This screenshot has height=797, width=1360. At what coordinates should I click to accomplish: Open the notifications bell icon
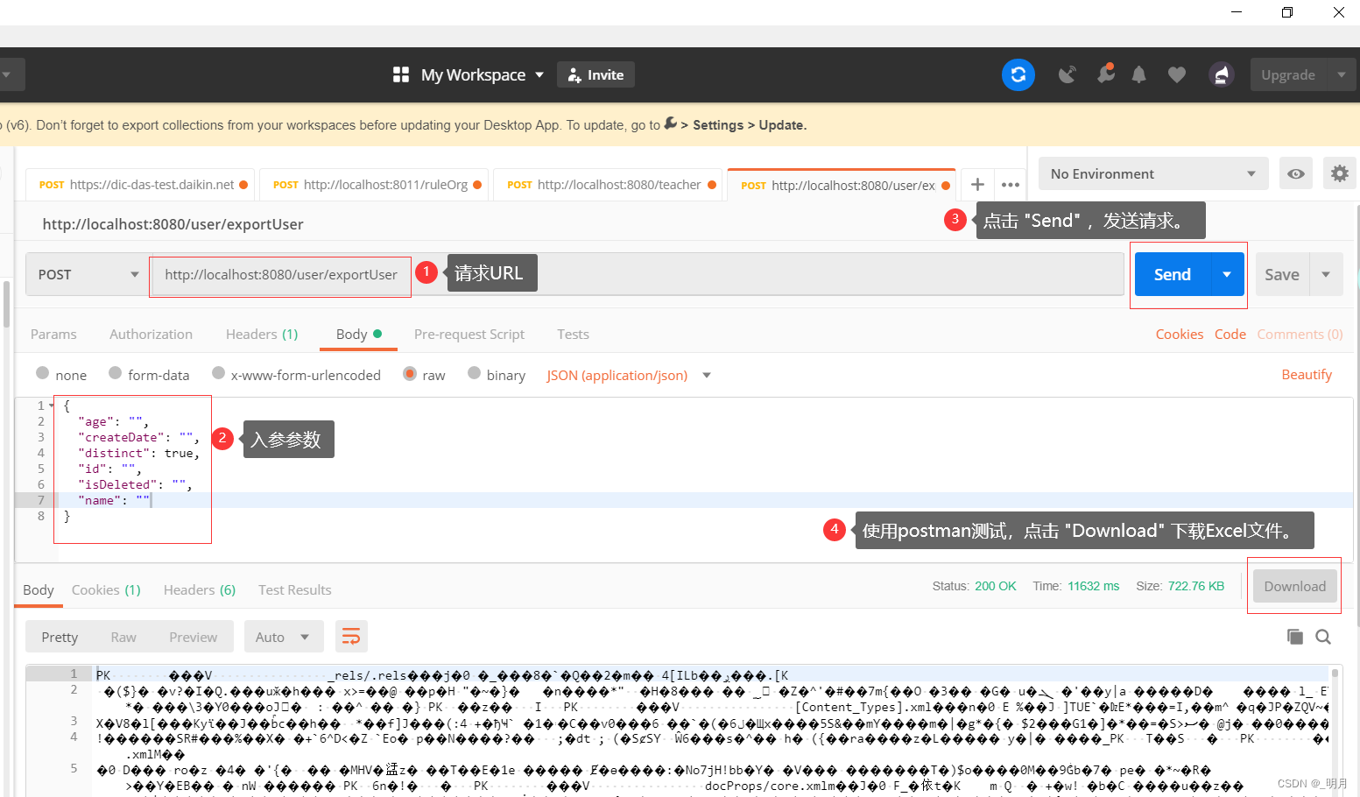point(1138,74)
